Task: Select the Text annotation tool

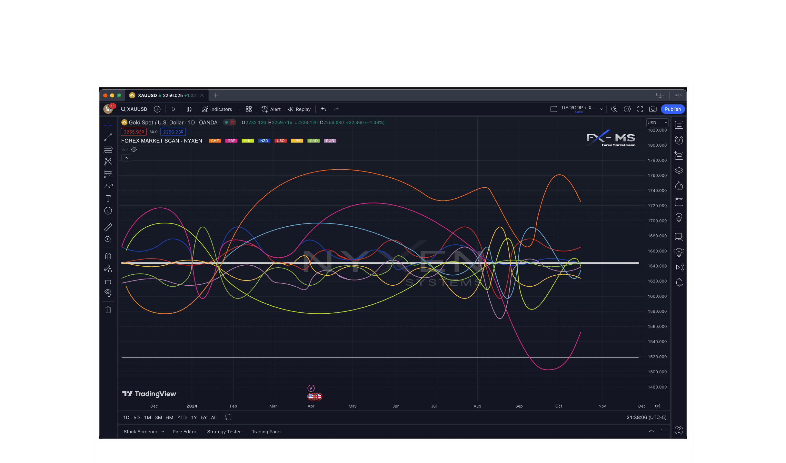Action: (108, 199)
